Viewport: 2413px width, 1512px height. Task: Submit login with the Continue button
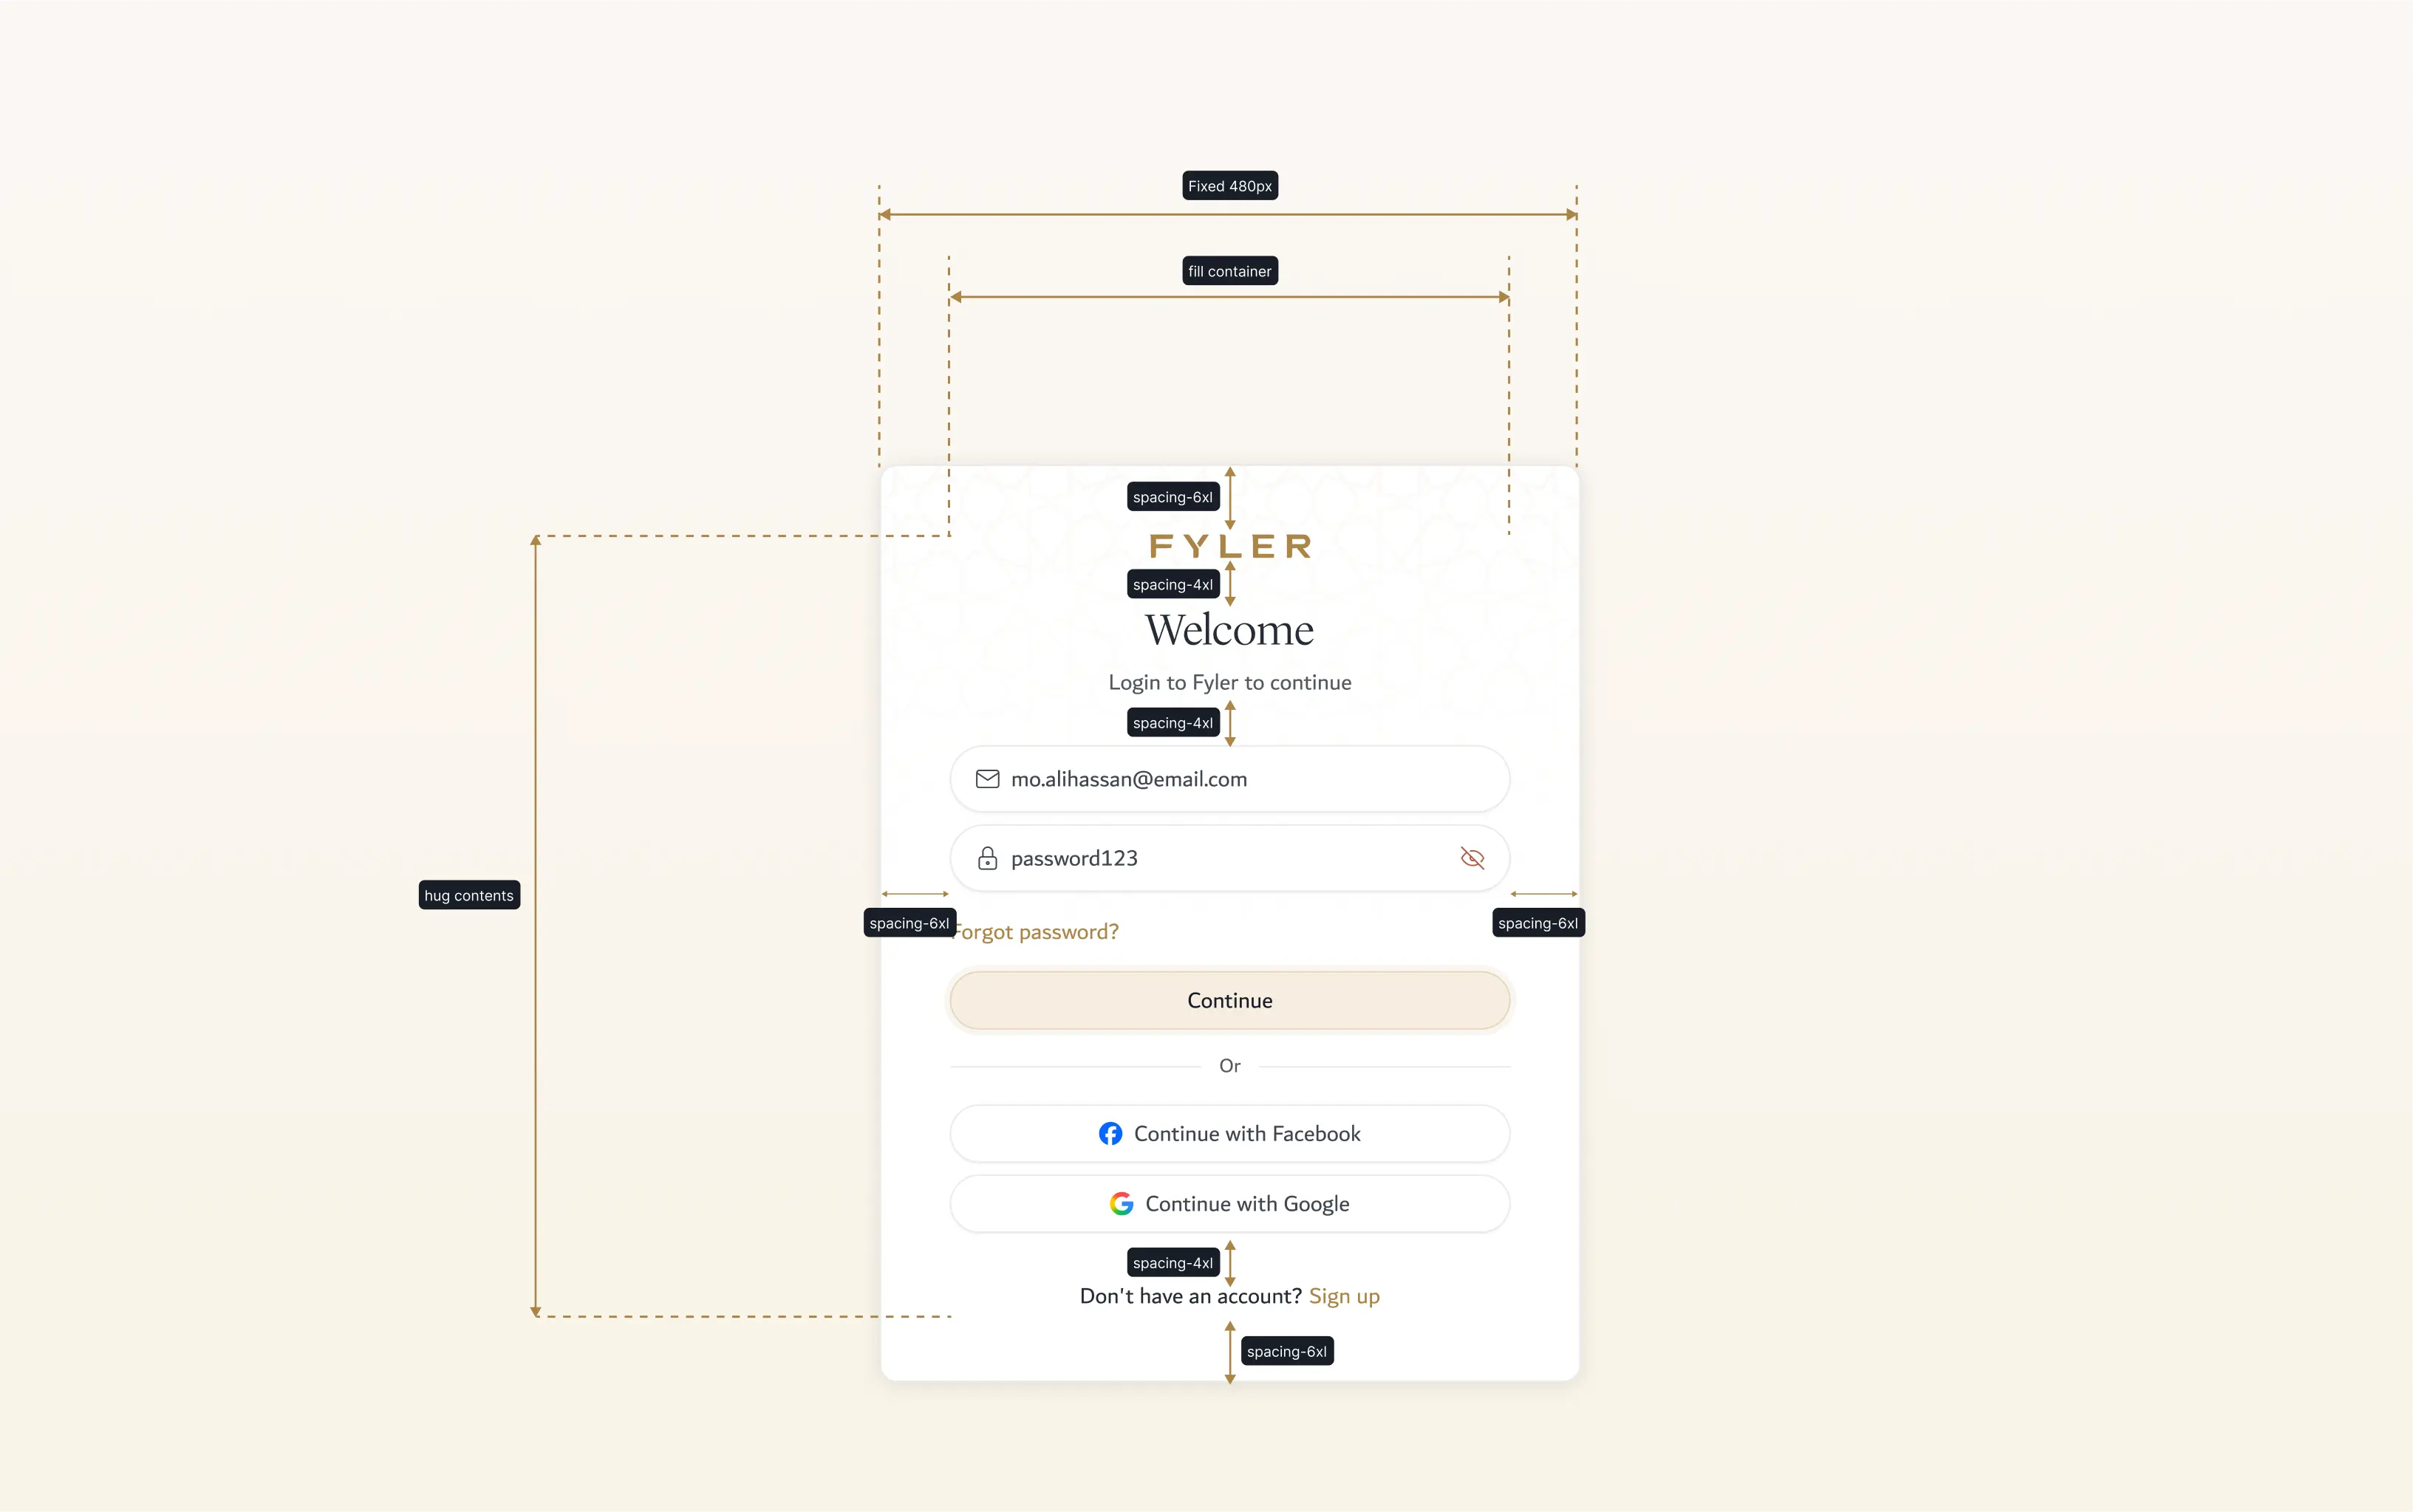[x=1229, y=1000]
